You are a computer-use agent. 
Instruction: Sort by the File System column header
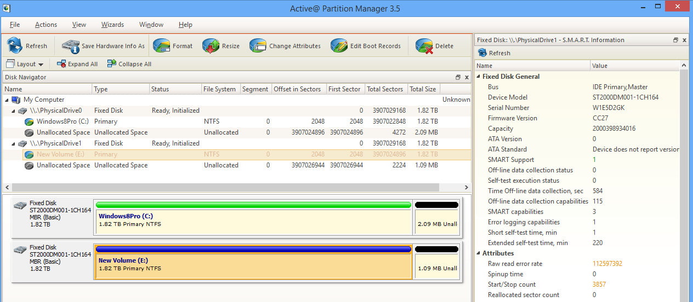click(220, 89)
